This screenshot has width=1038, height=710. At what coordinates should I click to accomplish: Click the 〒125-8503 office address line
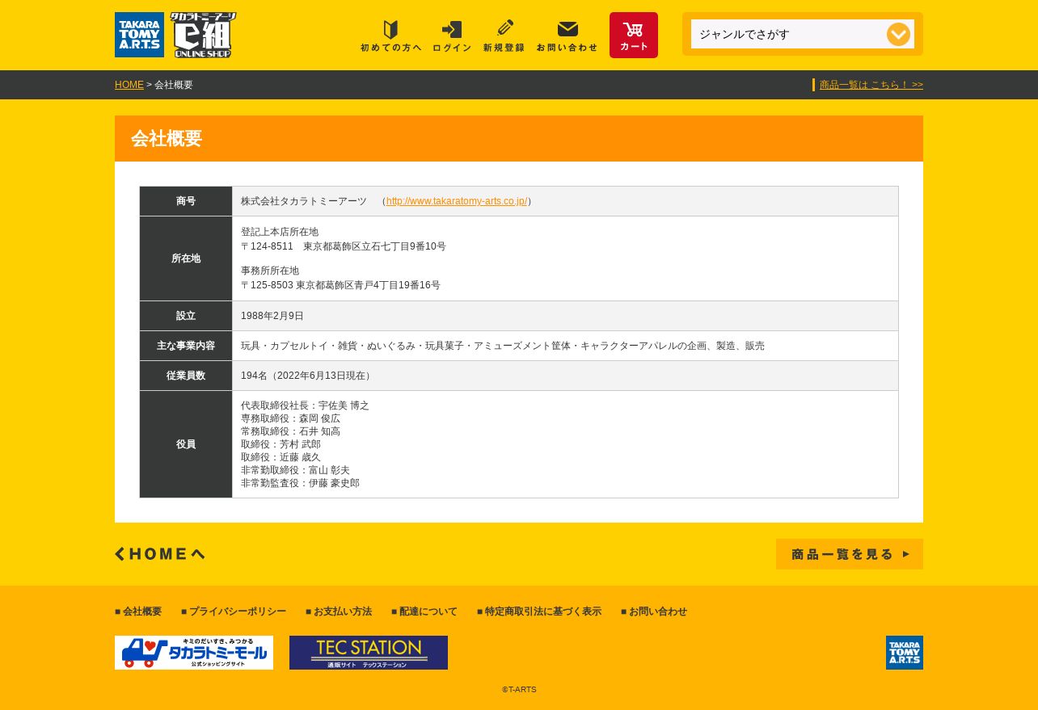(340, 285)
